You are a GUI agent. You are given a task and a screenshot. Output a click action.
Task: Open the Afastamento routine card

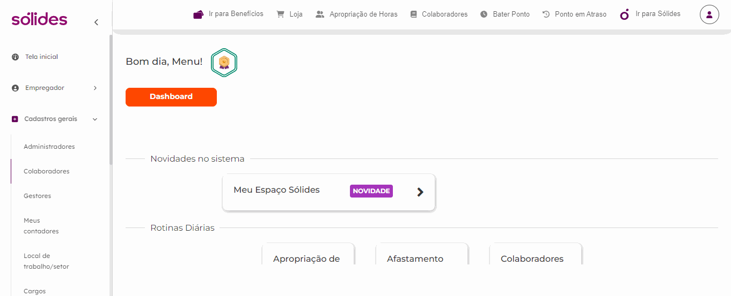(x=421, y=254)
